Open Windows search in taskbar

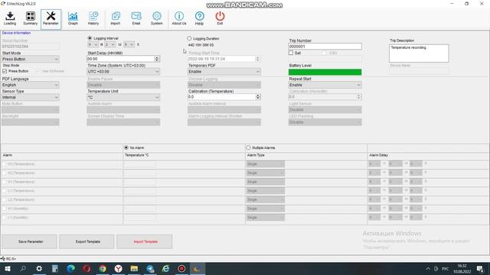point(23,269)
